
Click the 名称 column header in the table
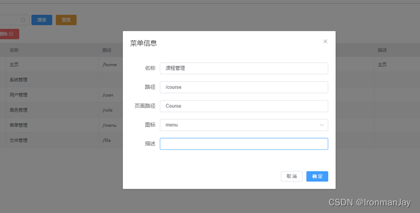[14, 50]
